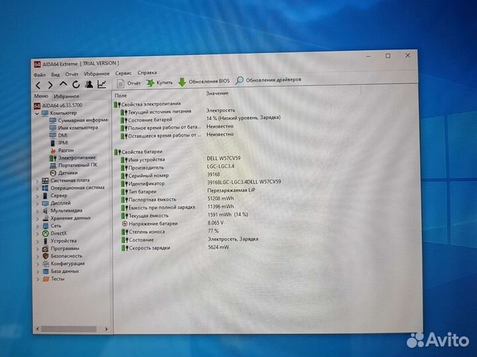Select Паспортная ёмкость row
Screen dimensions: 477x357
[178, 199]
